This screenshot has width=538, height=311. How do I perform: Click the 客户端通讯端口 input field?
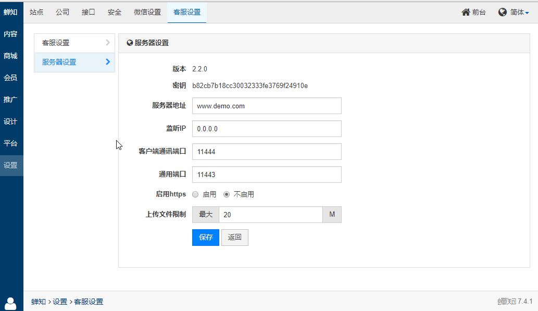pyautogui.click(x=267, y=152)
